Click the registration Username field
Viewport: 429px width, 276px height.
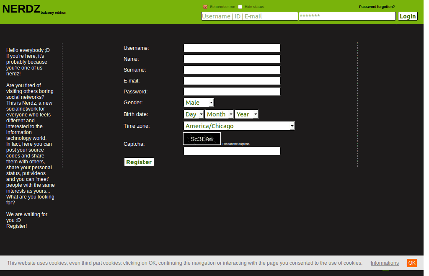232,48
